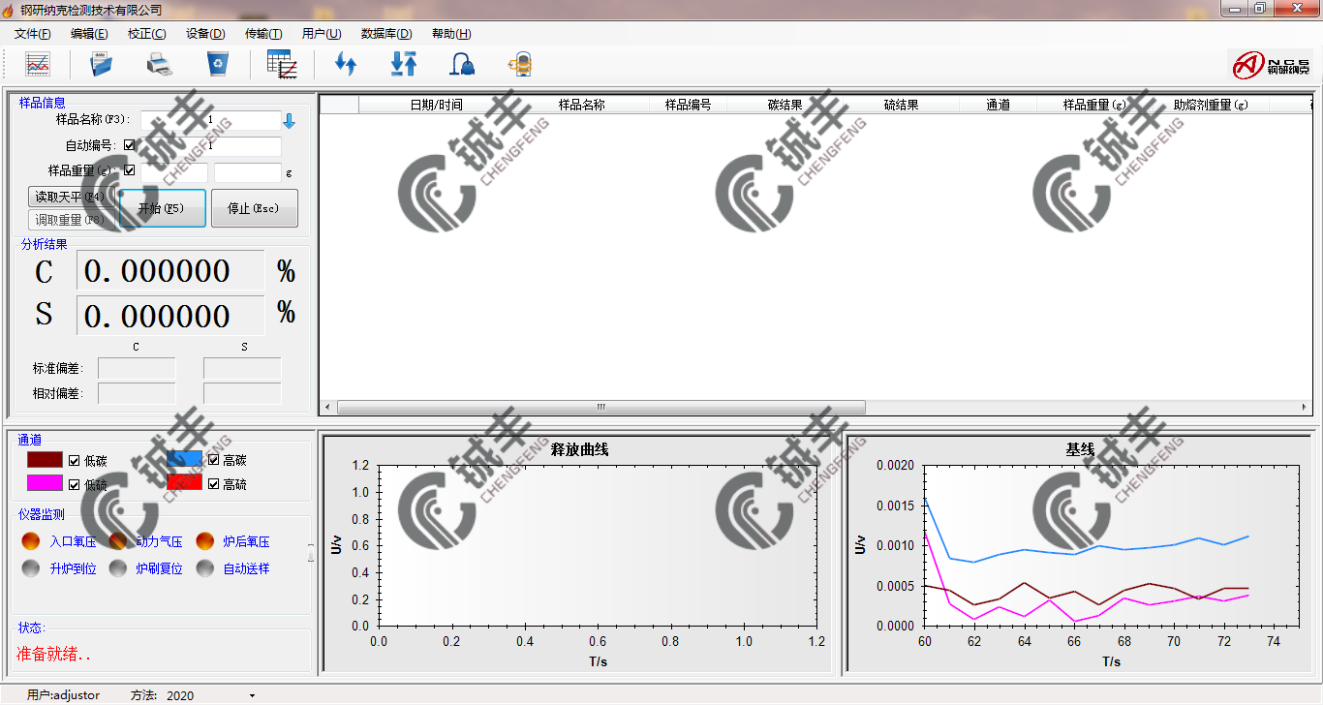Viewport: 1323px width, 705px height.
Task: Click the 日期/时间 column header
Action: point(436,105)
